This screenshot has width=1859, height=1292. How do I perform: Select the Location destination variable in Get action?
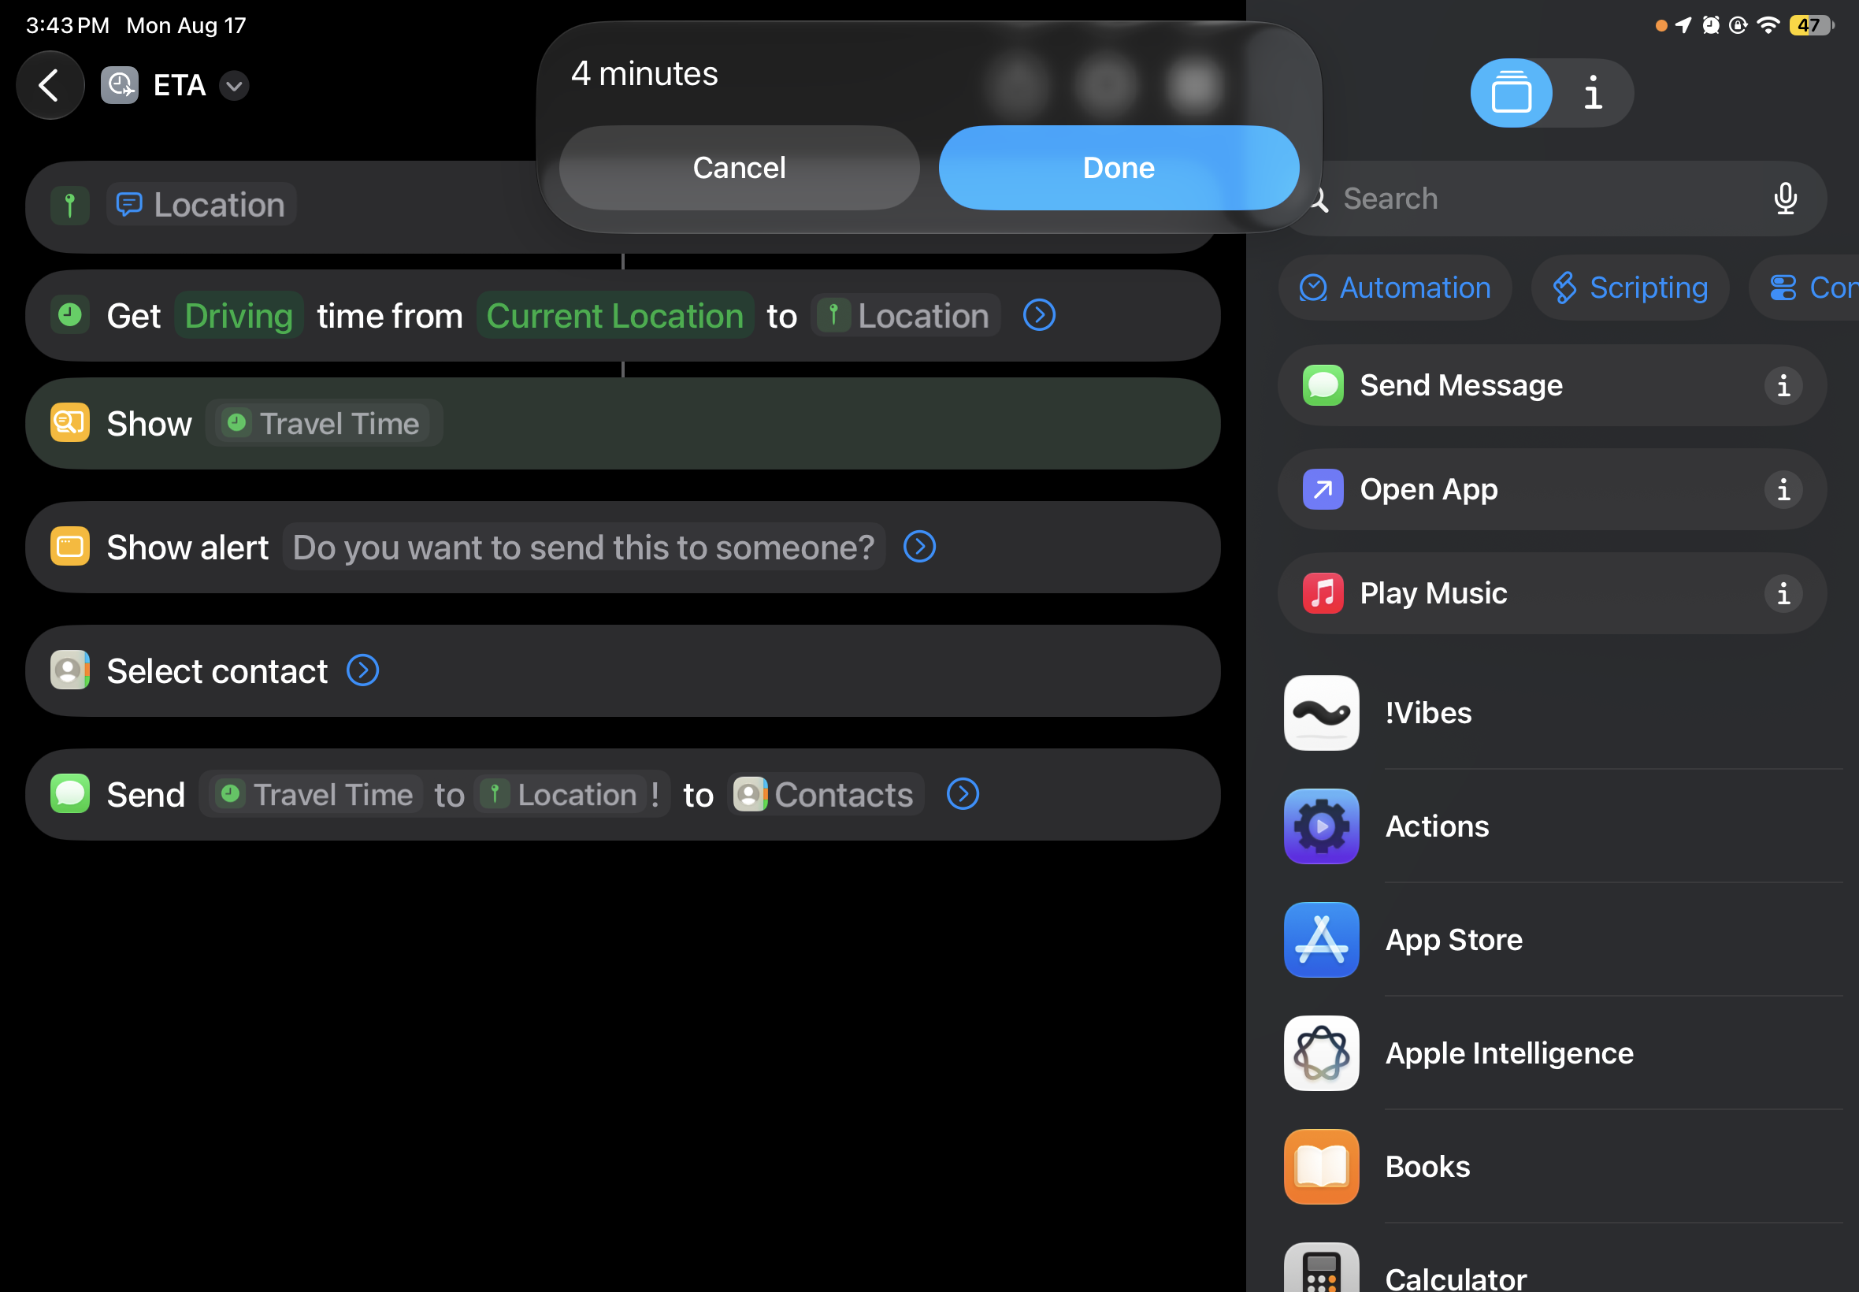point(905,316)
